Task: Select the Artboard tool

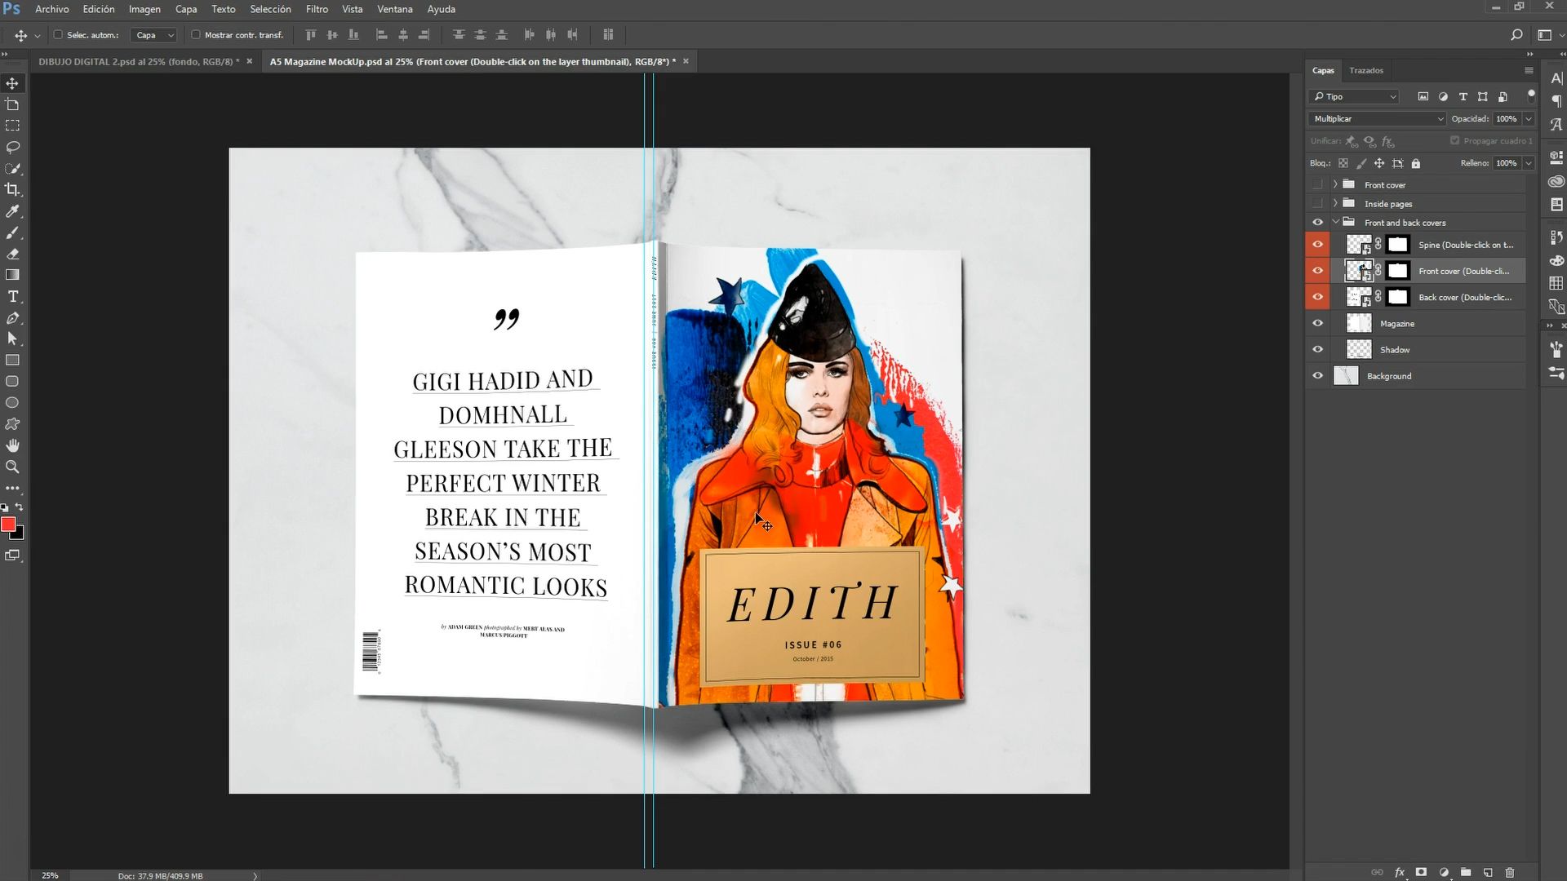Action: [x=12, y=104]
